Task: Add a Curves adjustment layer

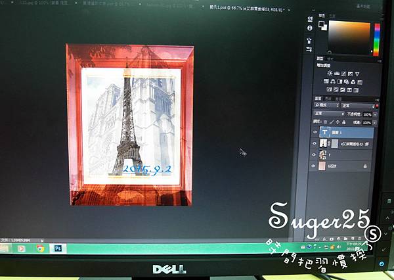Action: 343,74
